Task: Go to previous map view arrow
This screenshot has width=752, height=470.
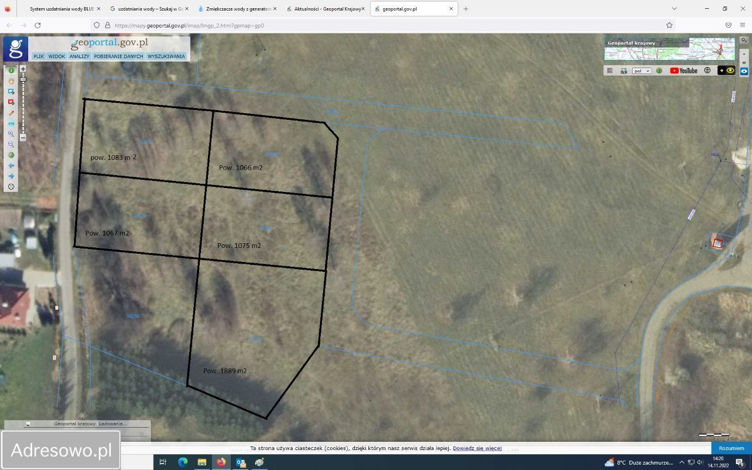Action: coord(11,166)
